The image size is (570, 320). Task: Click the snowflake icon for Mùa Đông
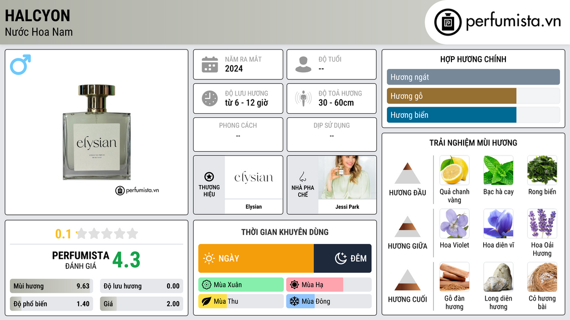(x=294, y=302)
